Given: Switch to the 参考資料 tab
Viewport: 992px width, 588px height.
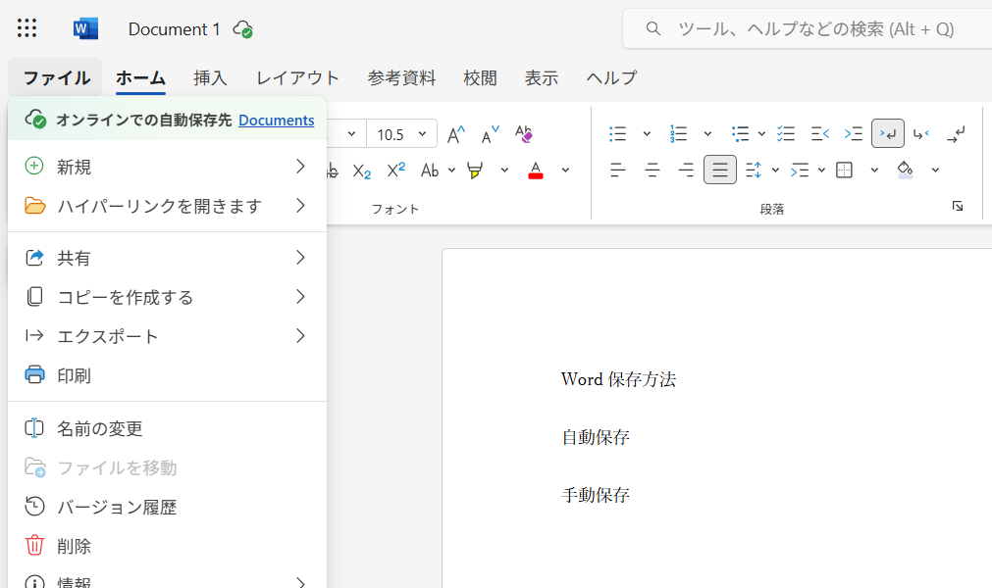Looking at the screenshot, I should tap(401, 77).
